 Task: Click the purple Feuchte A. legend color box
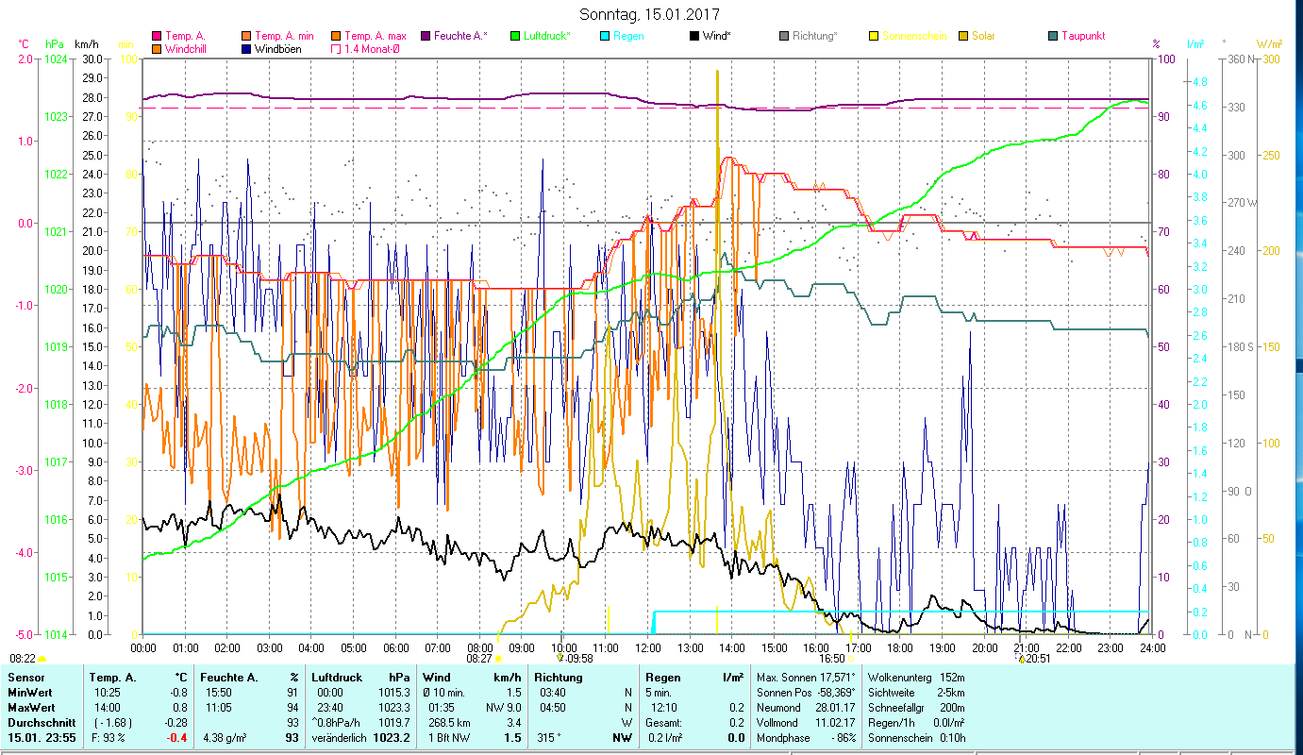click(x=426, y=36)
